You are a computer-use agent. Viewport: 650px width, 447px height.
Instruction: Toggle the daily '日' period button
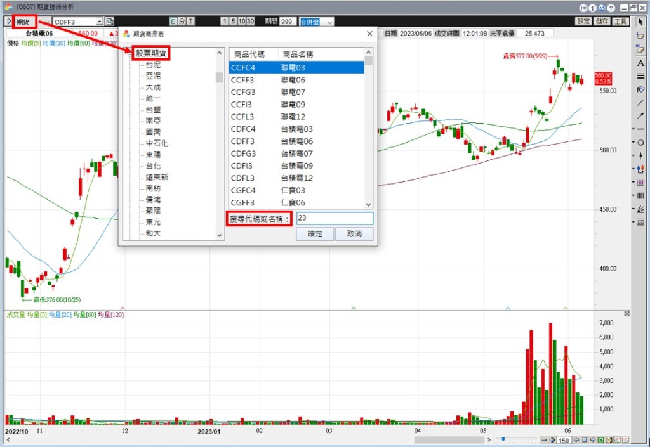click(173, 22)
